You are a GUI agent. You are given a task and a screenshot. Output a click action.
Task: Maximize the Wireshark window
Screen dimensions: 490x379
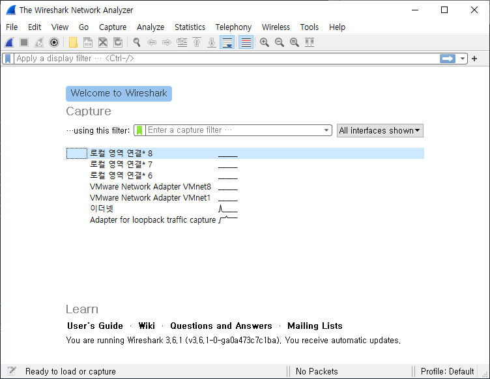click(x=444, y=10)
